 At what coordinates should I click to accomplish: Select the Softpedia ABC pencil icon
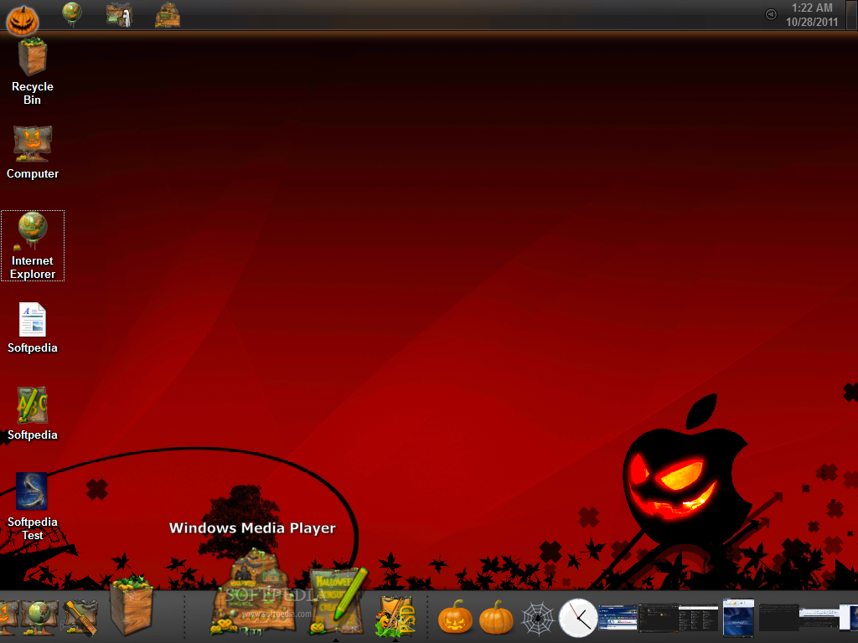click(x=33, y=414)
